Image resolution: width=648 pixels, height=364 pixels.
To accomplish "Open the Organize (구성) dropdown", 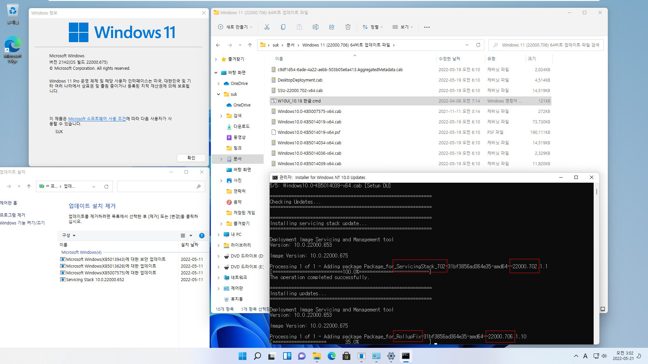I will click(x=69, y=236).
